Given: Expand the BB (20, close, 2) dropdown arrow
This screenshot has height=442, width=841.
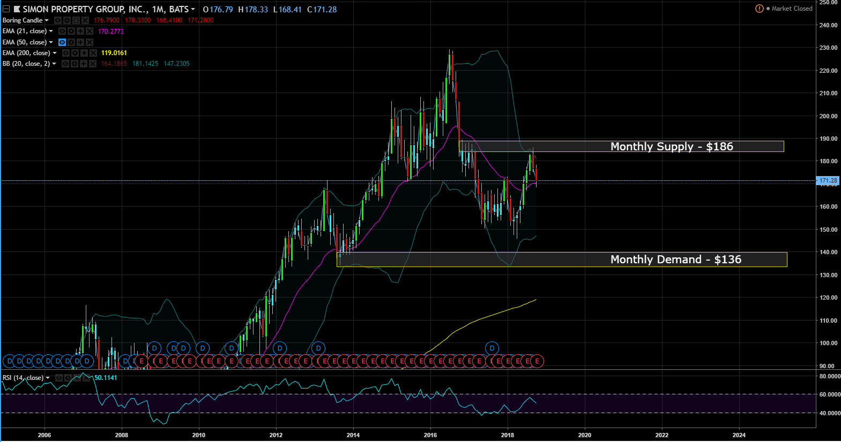Looking at the screenshot, I should (54, 64).
